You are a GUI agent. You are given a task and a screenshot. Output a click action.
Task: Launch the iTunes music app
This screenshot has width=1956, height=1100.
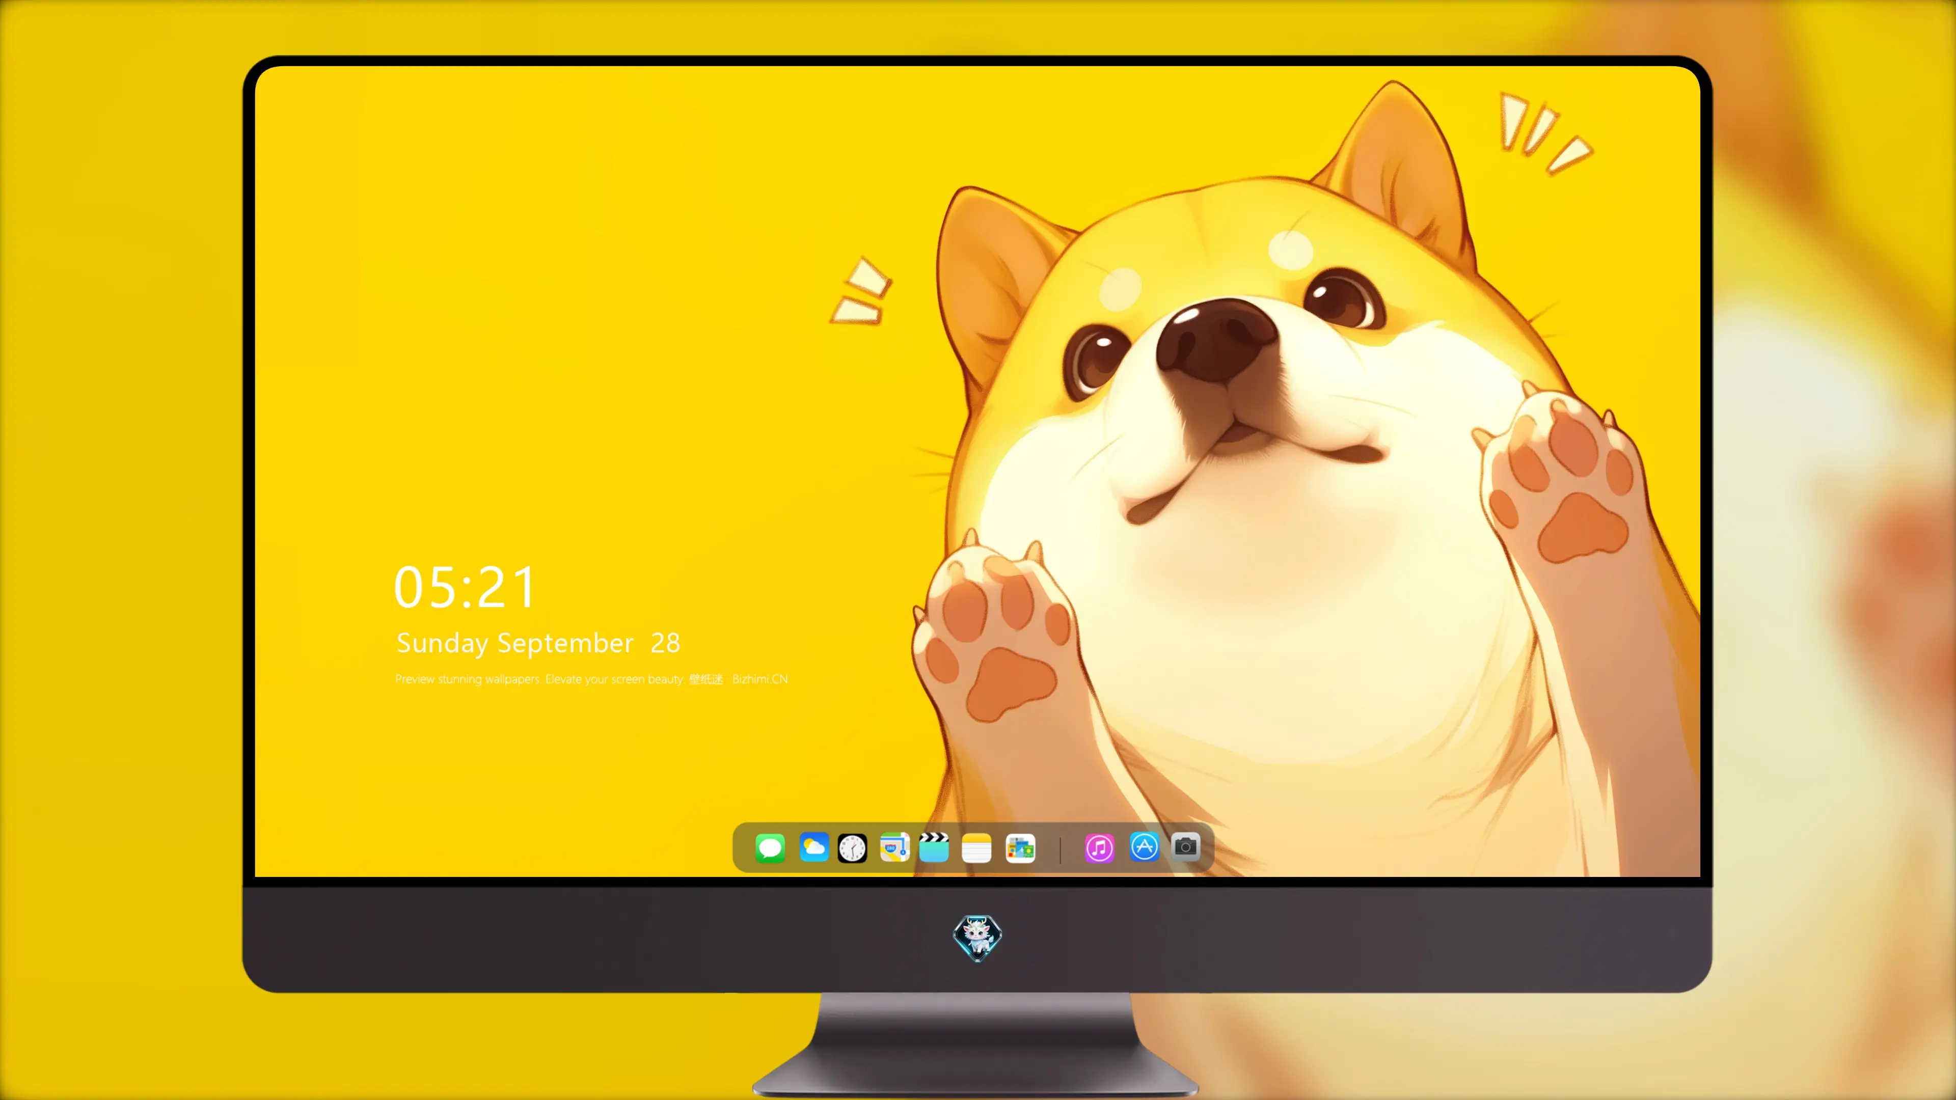[x=1100, y=848]
